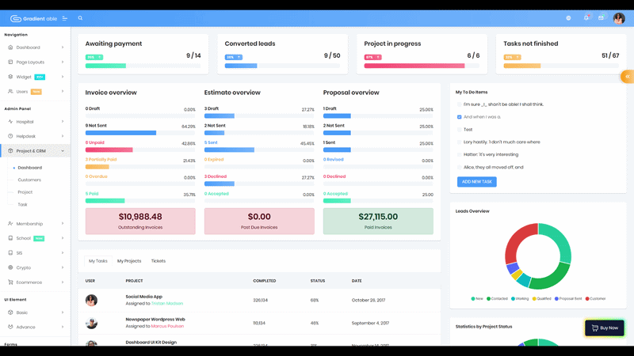Screen dimensions: 634x356
Task: Expand the Widget menu chevron
Action: click(x=63, y=77)
